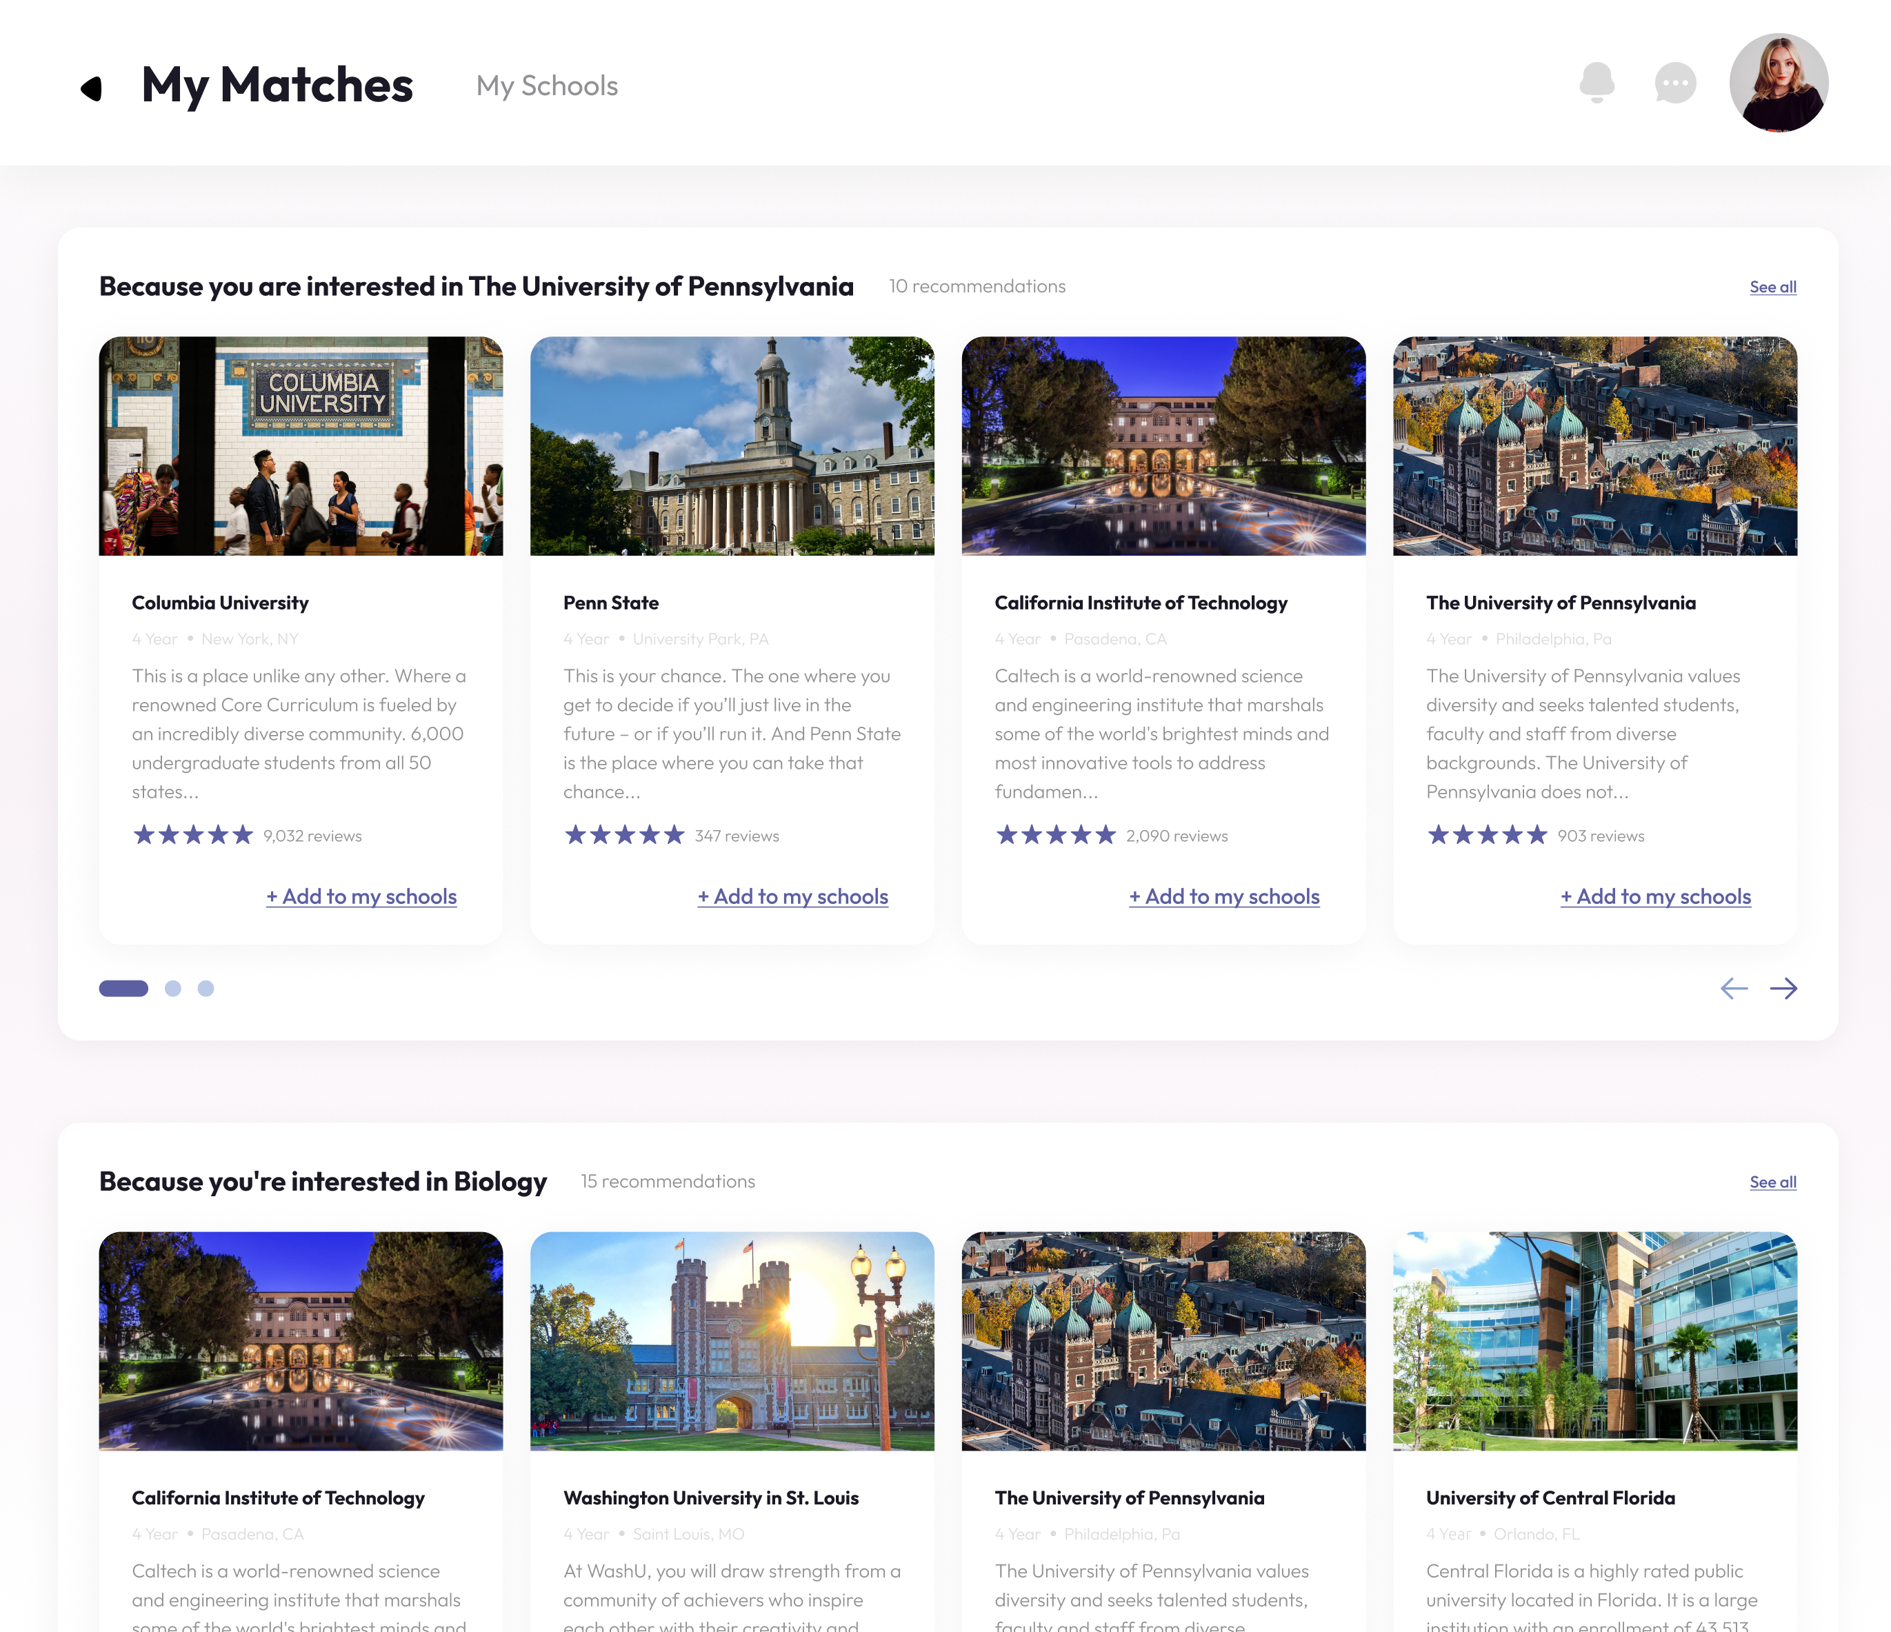The image size is (1891, 1632).
Task: Open Washington University in St. Louis photo
Action: (732, 1341)
